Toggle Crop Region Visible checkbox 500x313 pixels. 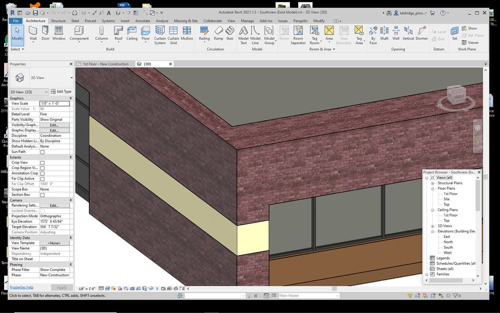tap(43, 168)
